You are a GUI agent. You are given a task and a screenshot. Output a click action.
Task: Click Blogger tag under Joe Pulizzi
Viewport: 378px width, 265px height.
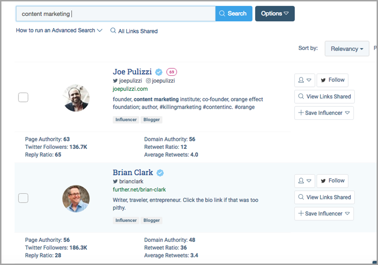tap(151, 120)
